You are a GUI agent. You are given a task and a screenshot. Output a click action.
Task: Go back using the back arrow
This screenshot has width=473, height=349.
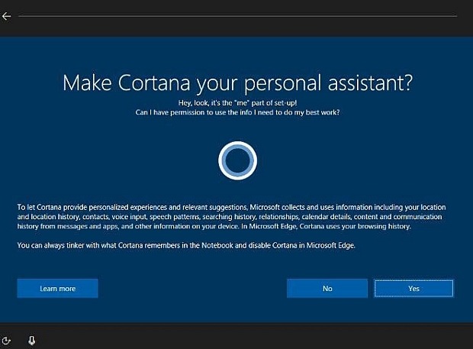(6, 16)
